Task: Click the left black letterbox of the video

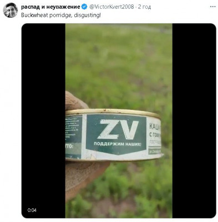Action: point(43,120)
